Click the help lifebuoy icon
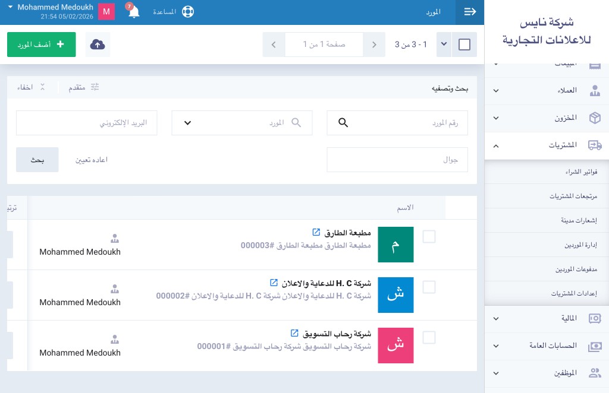This screenshot has height=393, width=609. click(188, 12)
